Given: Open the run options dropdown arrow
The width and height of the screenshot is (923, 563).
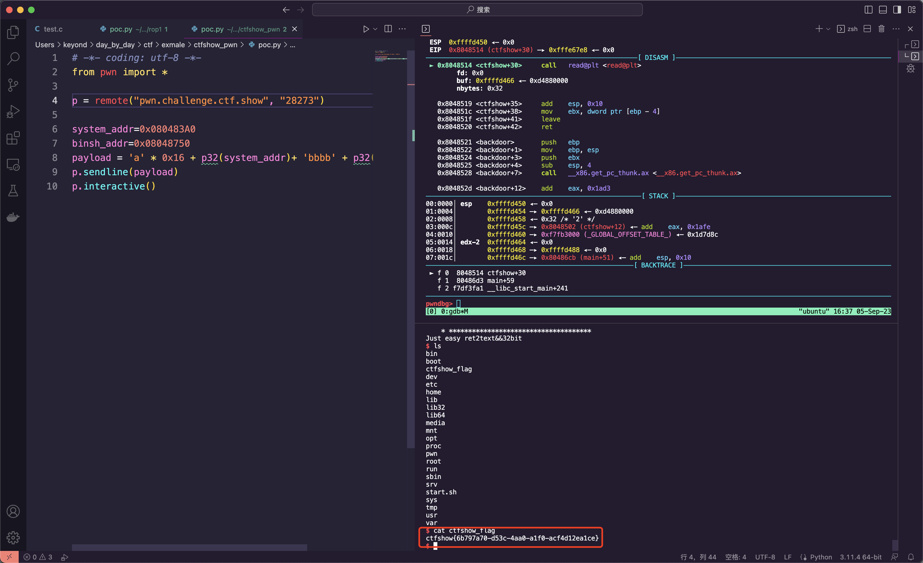Looking at the screenshot, I should 375,29.
